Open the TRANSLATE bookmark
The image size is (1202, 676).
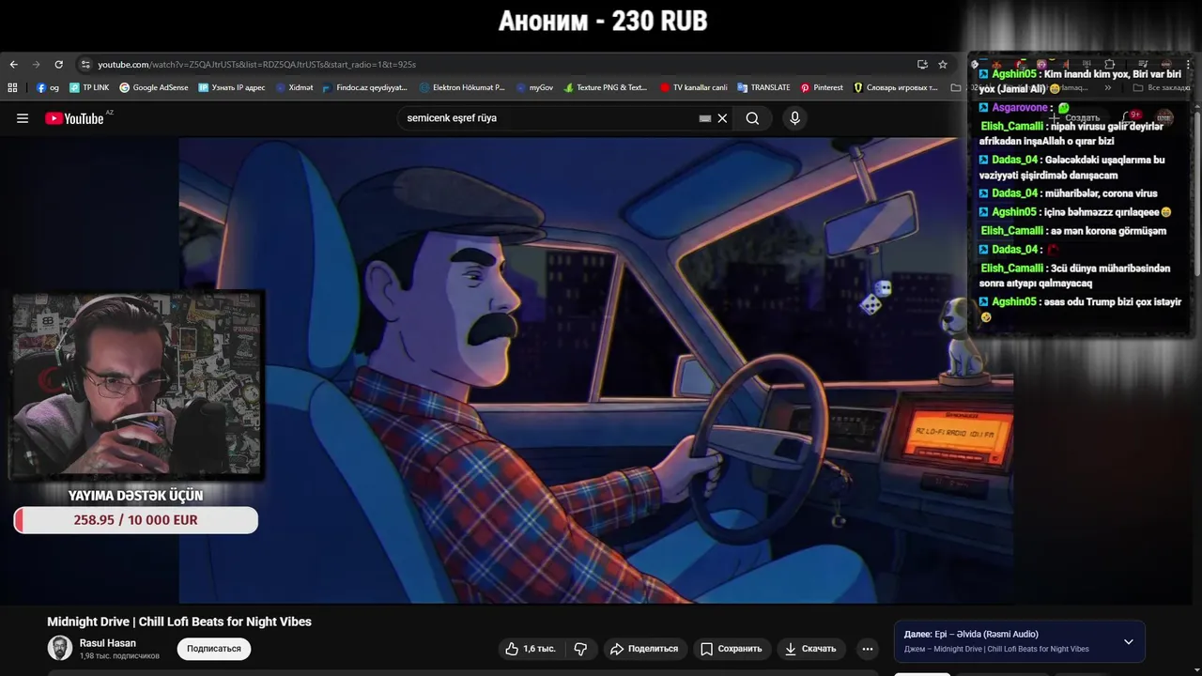(x=763, y=87)
